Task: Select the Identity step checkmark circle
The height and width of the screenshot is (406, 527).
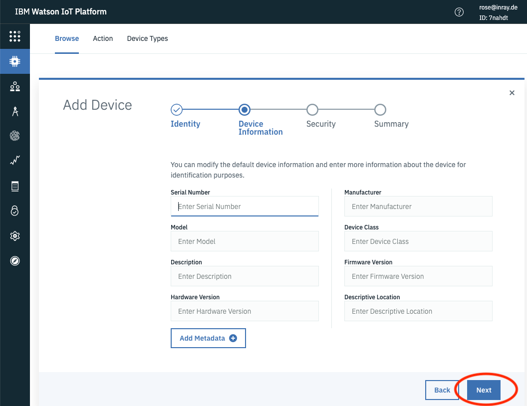Action: [177, 110]
